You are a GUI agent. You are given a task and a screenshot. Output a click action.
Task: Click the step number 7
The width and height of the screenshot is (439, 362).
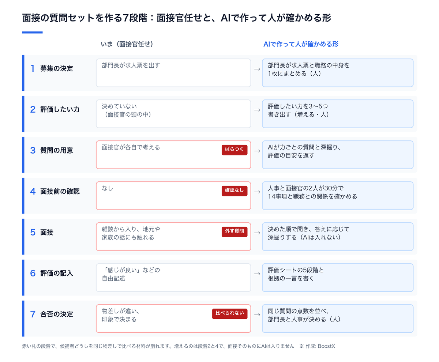pos(33,314)
